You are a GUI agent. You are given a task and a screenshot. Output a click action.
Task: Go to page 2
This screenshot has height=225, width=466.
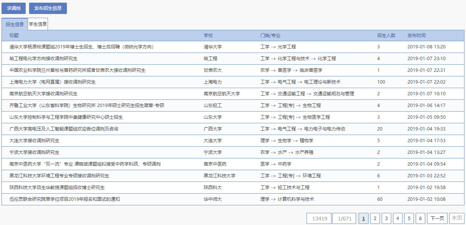375,219
